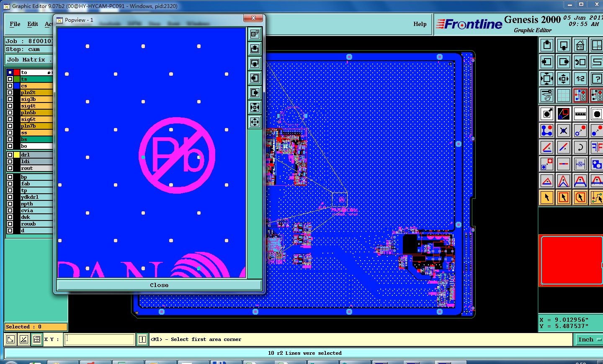The image size is (603, 364).
Task: Toggle the grid display icon
Action: coord(564,95)
